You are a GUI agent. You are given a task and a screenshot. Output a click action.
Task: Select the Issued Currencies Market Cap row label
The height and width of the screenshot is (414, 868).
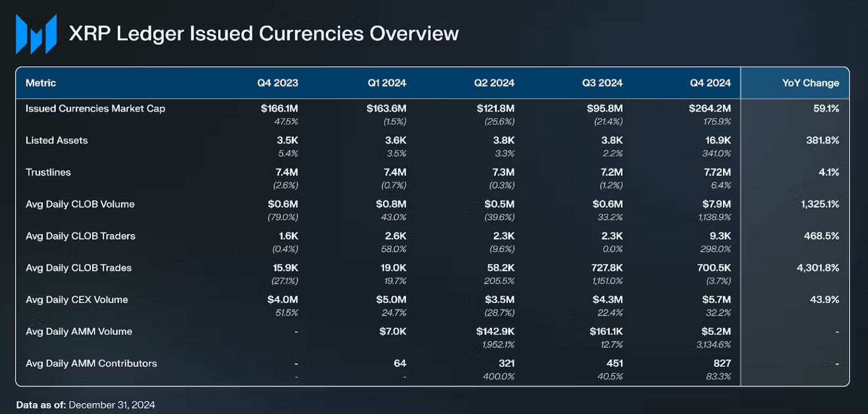[x=96, y=109]
